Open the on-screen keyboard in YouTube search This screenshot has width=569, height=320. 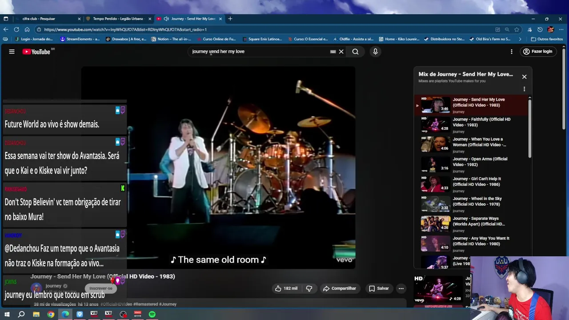(x=333, y=52)
